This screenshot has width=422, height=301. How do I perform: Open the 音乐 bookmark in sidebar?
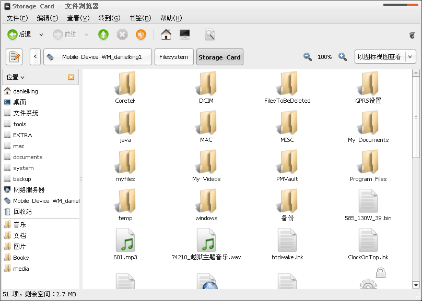[41, 225]
